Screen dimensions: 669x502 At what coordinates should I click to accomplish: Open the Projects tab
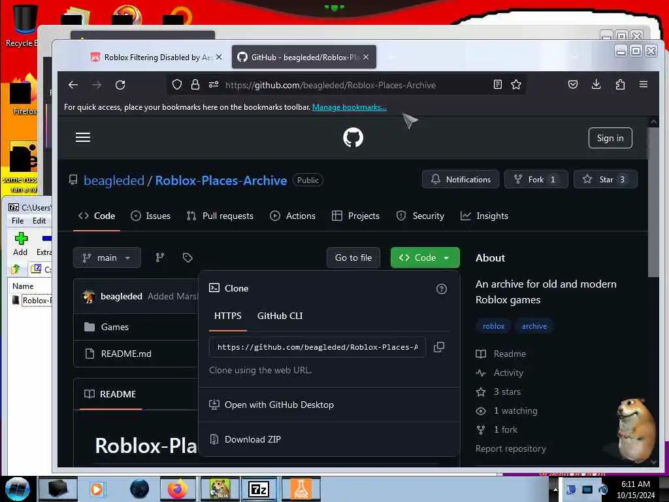point(356,216)
